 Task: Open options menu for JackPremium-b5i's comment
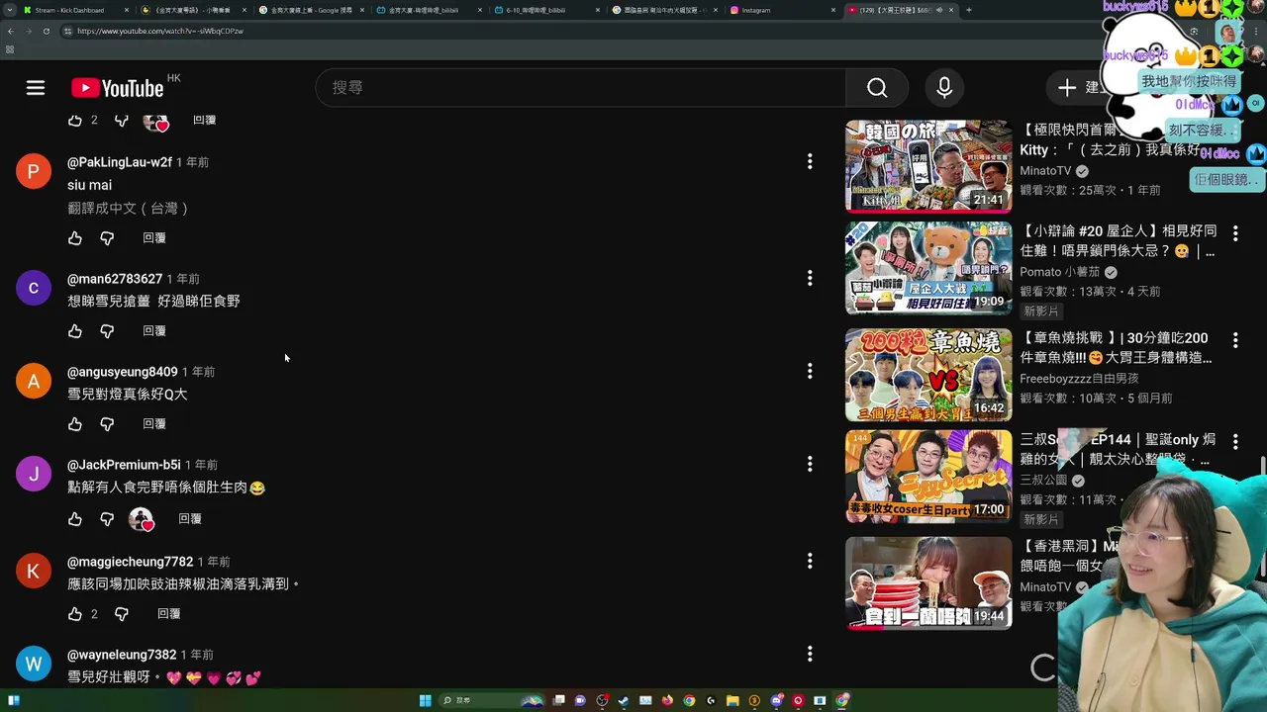[x=810, y=464]
